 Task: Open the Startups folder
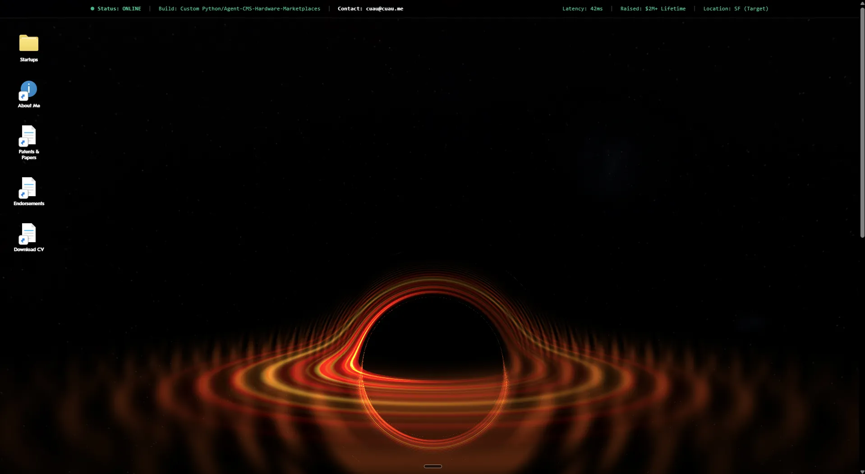point(28,43)
